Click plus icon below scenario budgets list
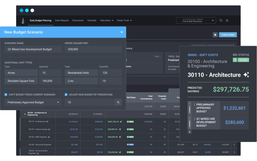Image resolution: width=257 pixels, height=161 pixels. [x=189, y=132]
